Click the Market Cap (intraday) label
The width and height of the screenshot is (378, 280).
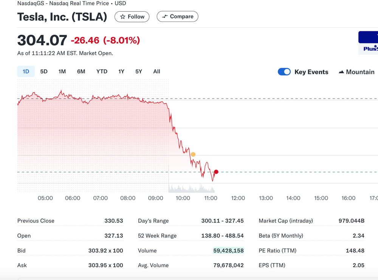coord(286,221)
